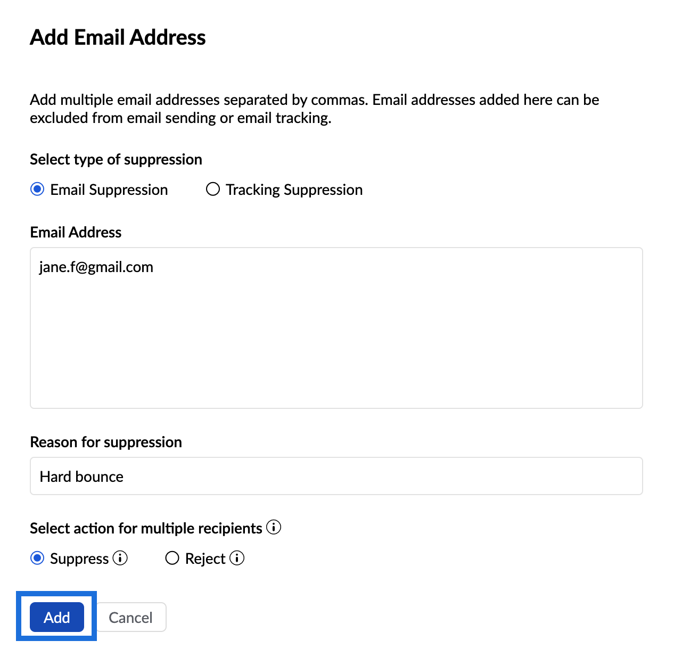This screenshot has width=674, height=657.
Task: Click info icon beside multiple recipients heading
Action: click(274, 528)
